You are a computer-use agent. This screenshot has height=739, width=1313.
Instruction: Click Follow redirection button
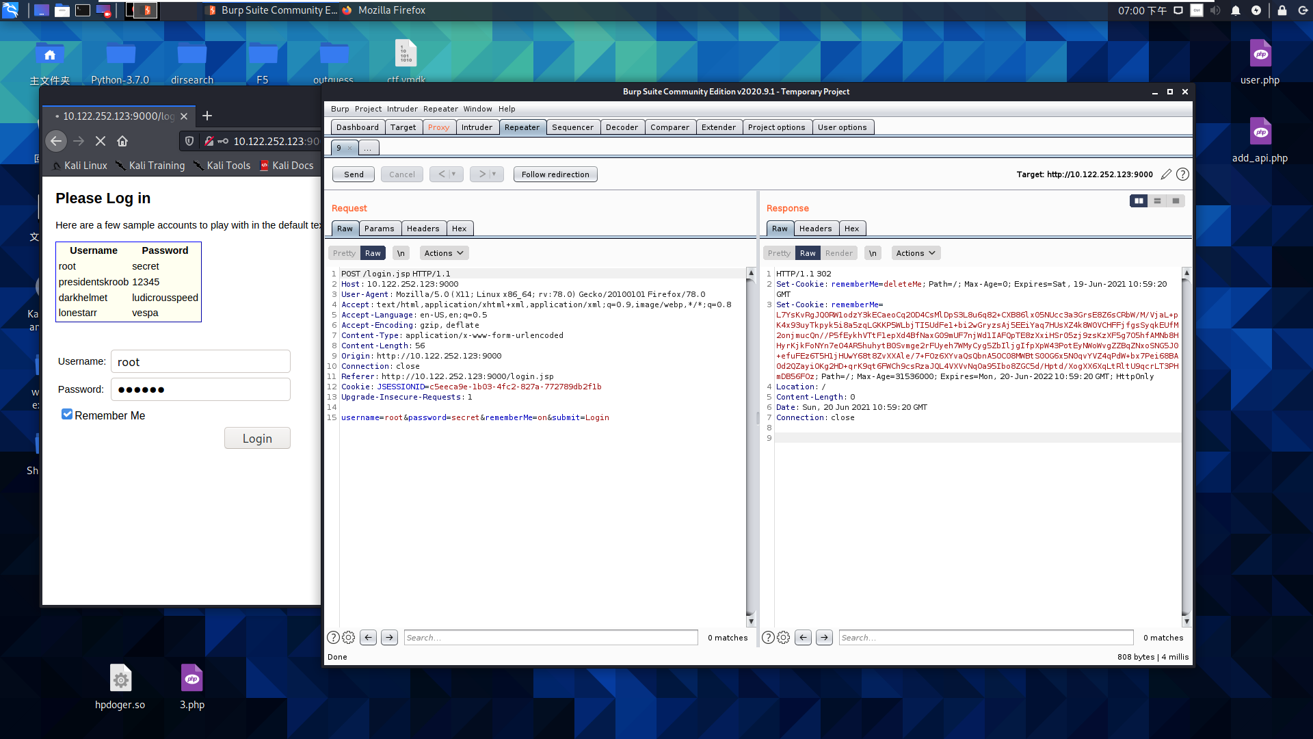555,174
